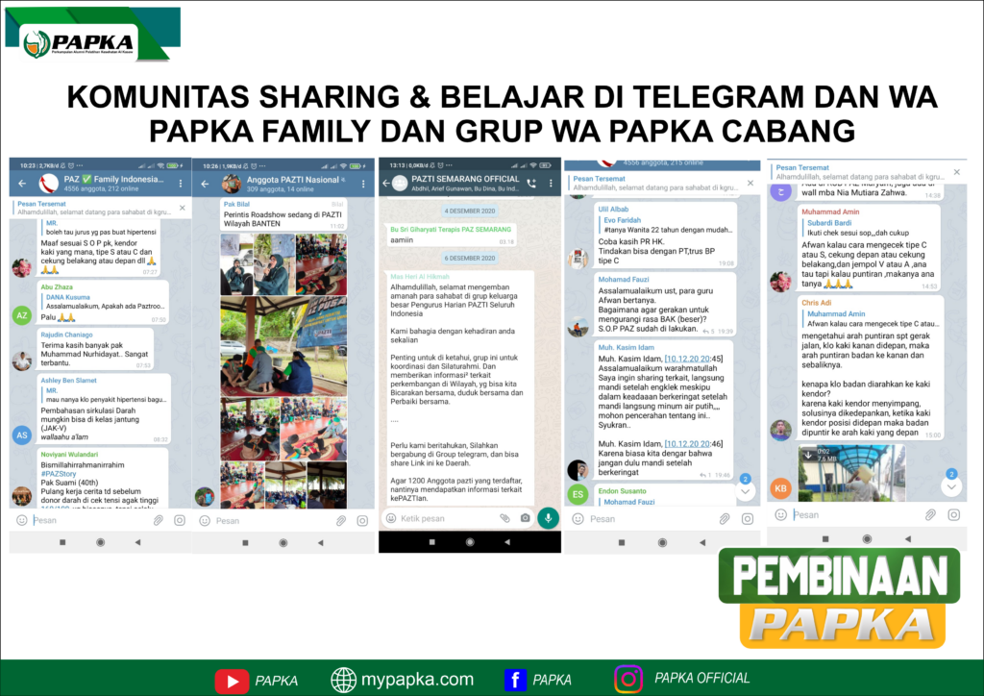
Task: Tap sender name Ulil Albab
Action: pyautogui.click(x=613, y=209)
